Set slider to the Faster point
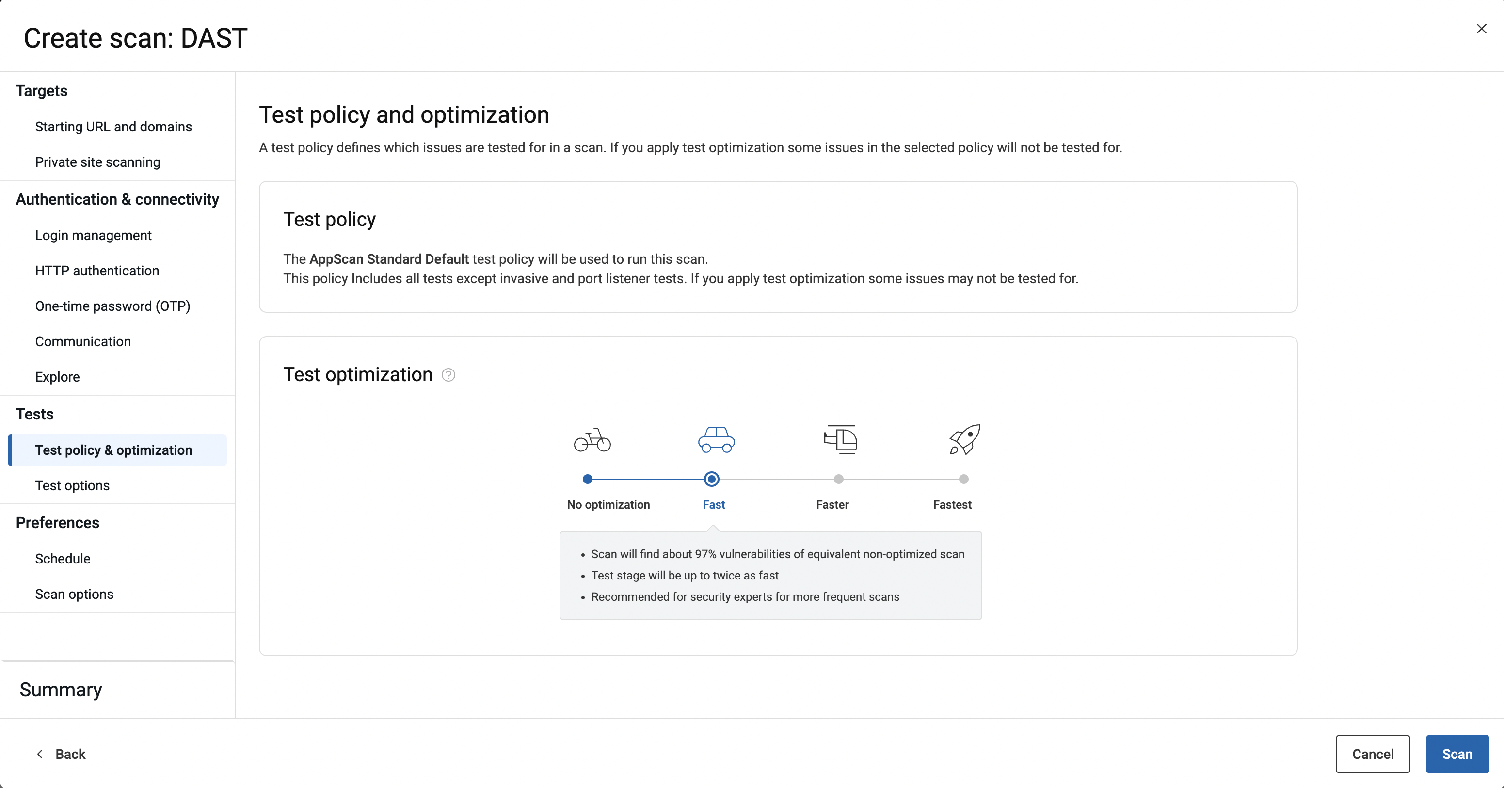The width and height of the screenshot is (1504, 788). click(x=839, y=479)
